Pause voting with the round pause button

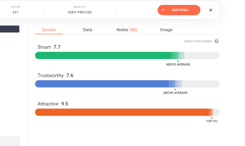[x=210, y=10]
